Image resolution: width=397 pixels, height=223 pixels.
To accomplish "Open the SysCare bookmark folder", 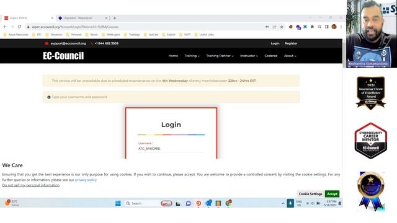I will [x=151, y=35].
